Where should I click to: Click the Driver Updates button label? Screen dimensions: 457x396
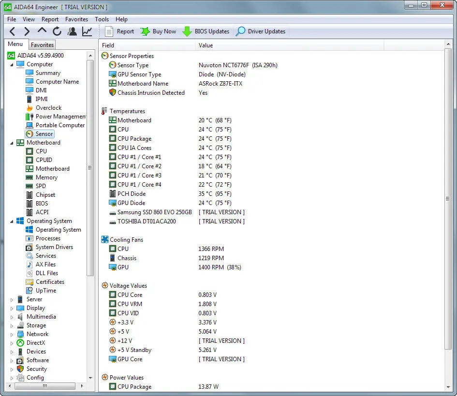tap(266, 31)
